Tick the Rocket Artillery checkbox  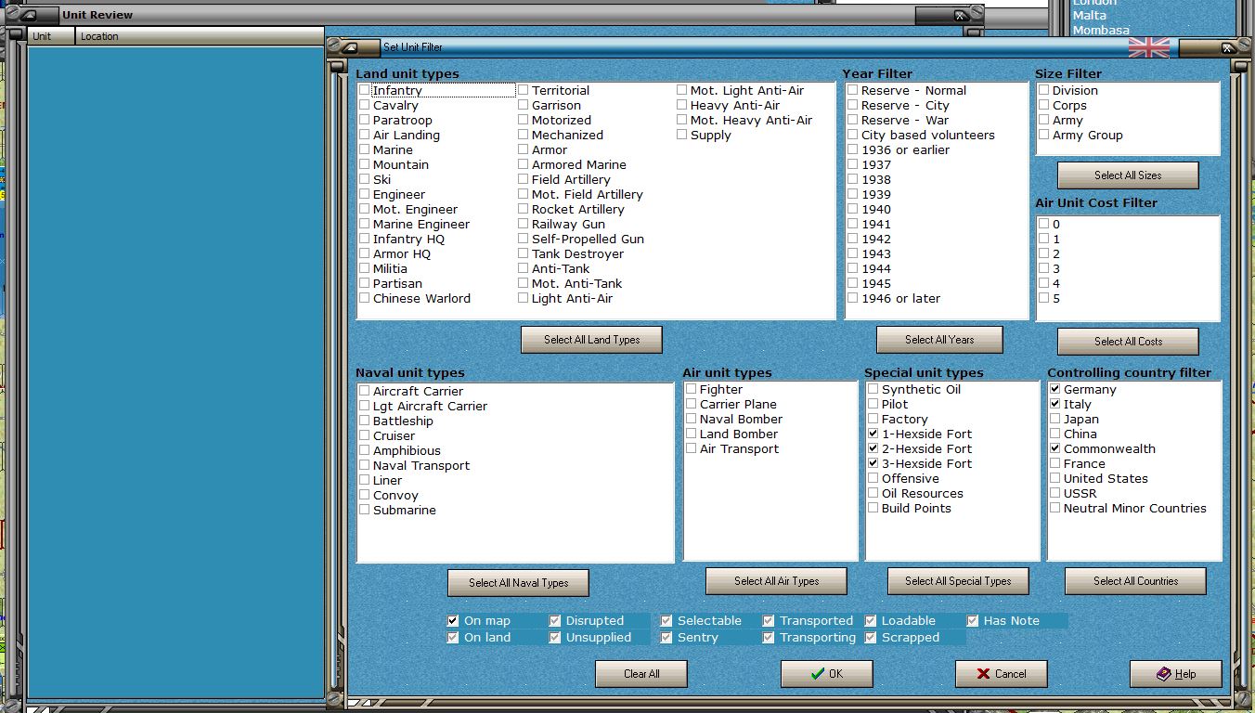pos(524,209)
